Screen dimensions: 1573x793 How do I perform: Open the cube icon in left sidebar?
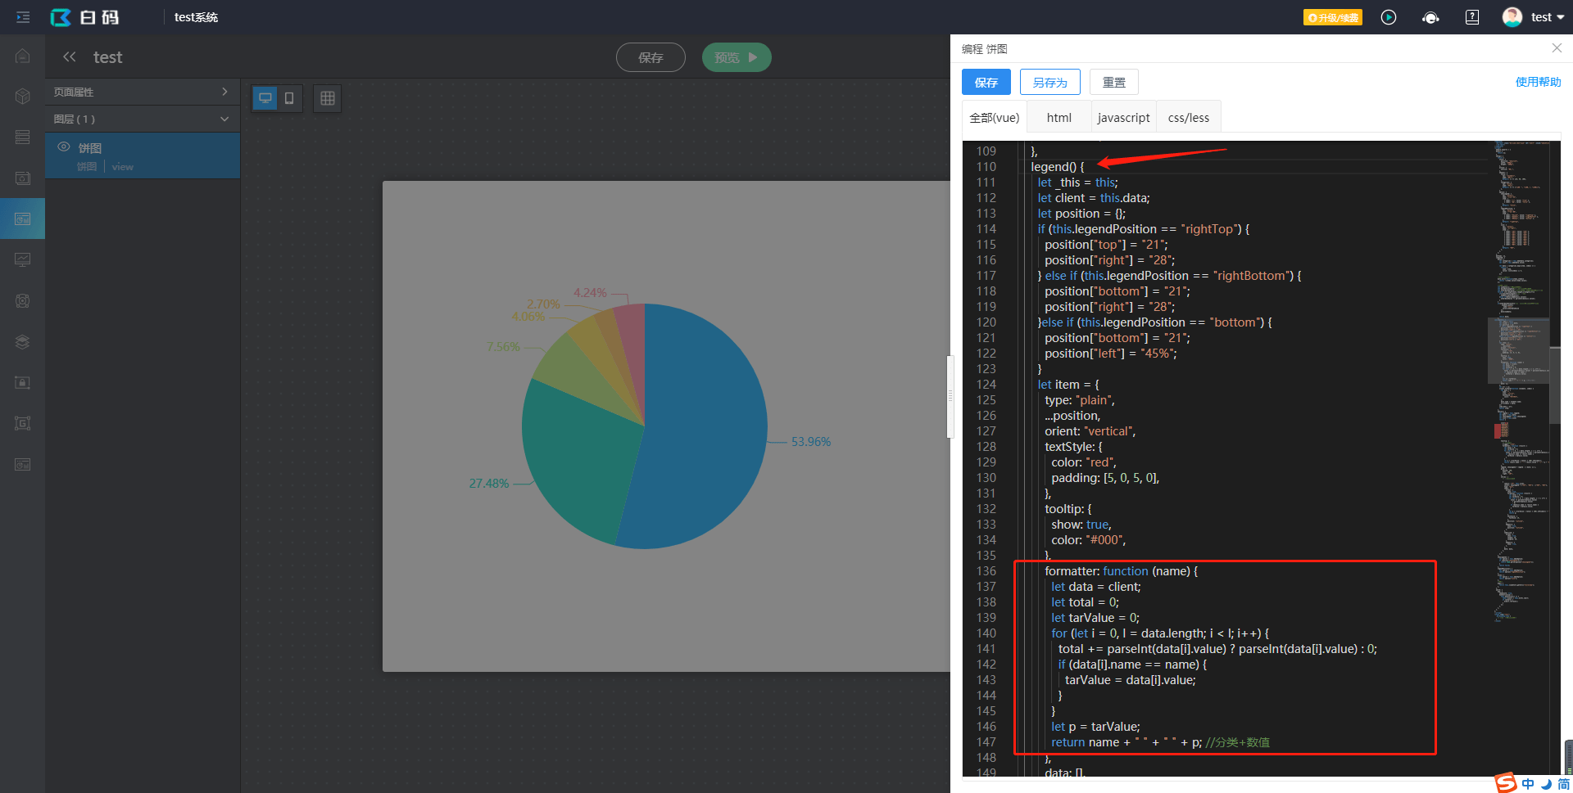pyautogui.click(x=23, y=97)
